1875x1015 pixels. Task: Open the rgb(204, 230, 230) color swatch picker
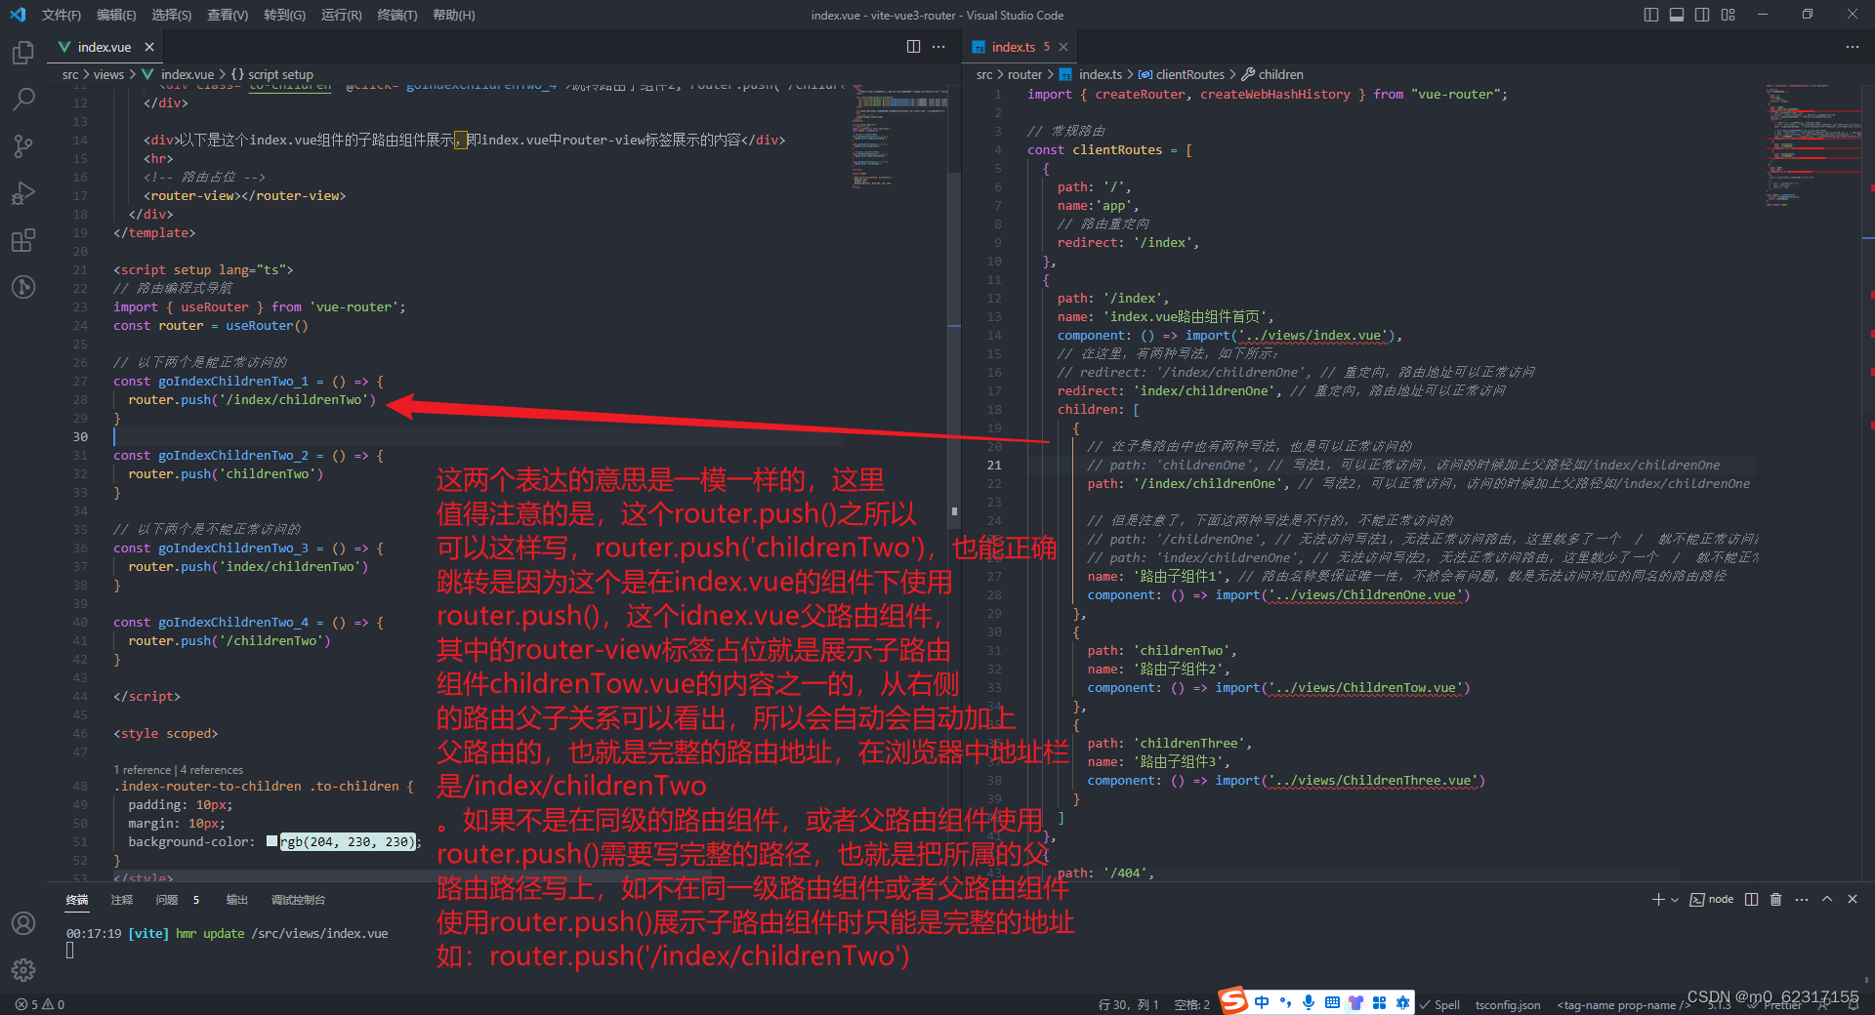pyautogui.click(x=272, y=841)
